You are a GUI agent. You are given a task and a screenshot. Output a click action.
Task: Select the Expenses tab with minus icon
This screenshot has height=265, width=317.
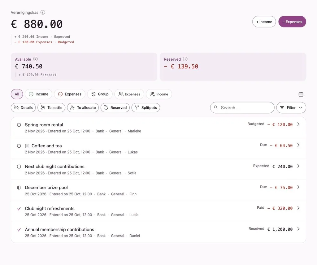70,94
